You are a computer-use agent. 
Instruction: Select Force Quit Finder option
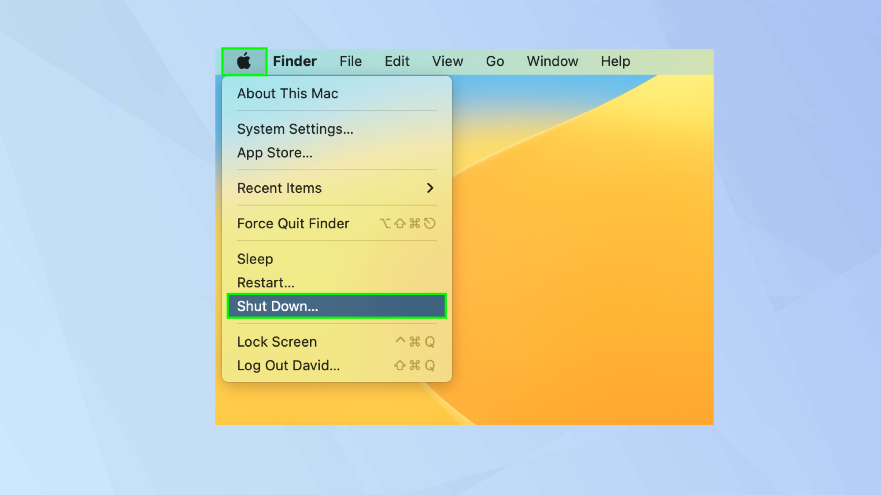(293, 224)
